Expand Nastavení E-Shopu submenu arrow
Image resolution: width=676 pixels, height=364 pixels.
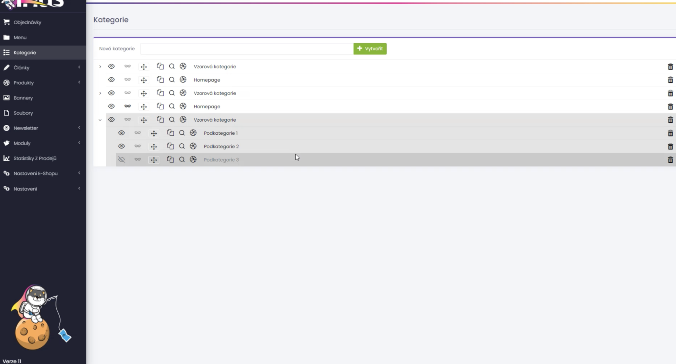79,173
